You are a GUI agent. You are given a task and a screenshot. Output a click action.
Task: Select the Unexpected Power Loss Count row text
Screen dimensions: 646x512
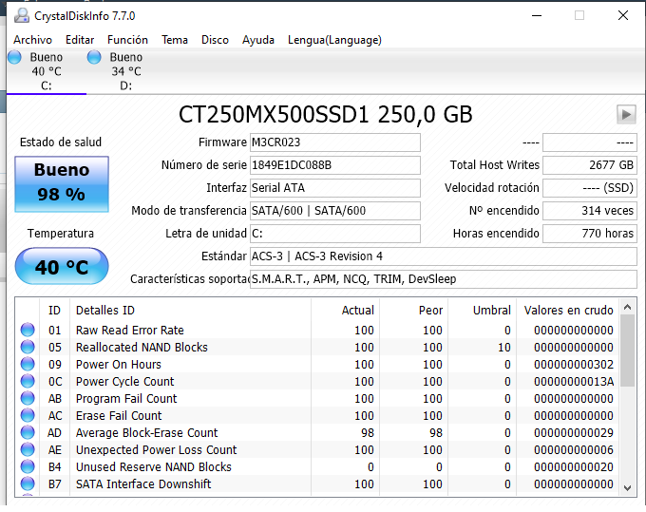pyautogui.click(x=157, y=449)
